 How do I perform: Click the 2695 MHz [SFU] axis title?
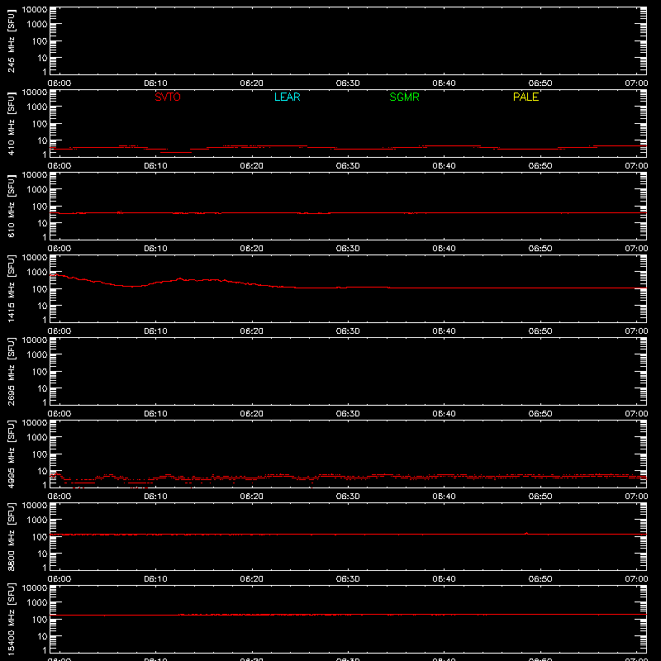click(x=11, y=371)
